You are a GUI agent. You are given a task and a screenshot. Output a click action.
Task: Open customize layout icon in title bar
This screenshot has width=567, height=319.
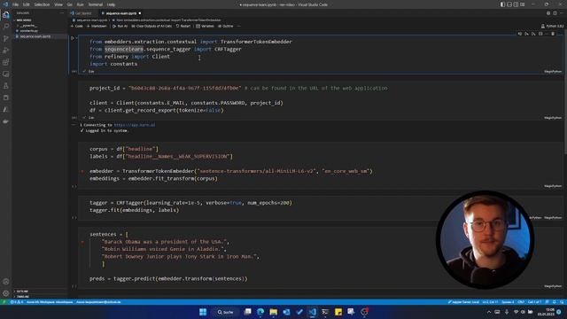(x=522, y=4)
